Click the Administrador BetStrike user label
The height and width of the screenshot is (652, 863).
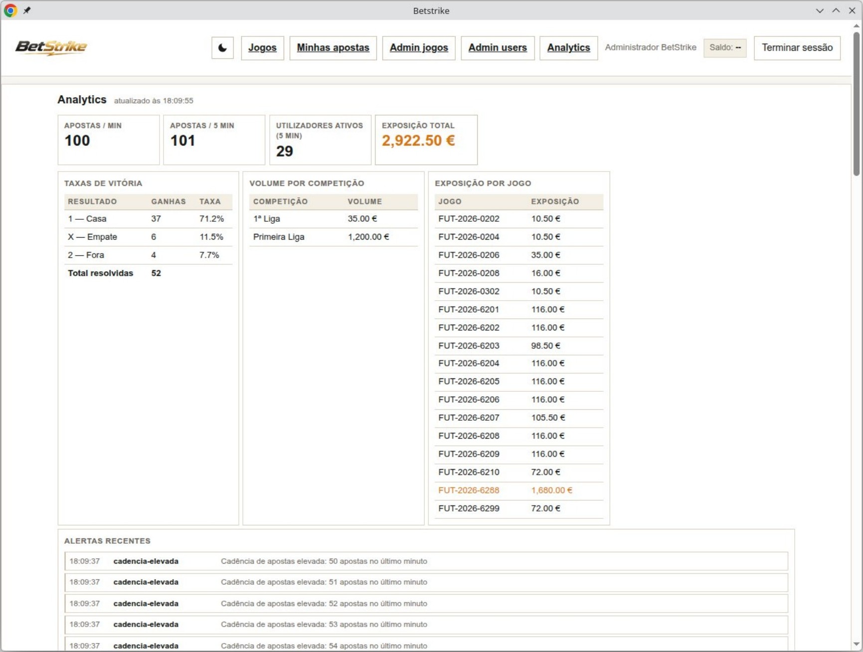651,47
